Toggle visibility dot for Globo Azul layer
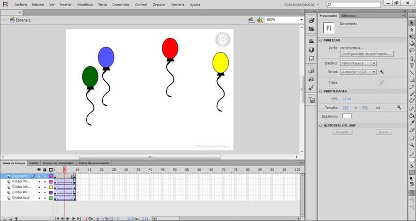The width and height of the screenshot is (416, 221). 39,198
